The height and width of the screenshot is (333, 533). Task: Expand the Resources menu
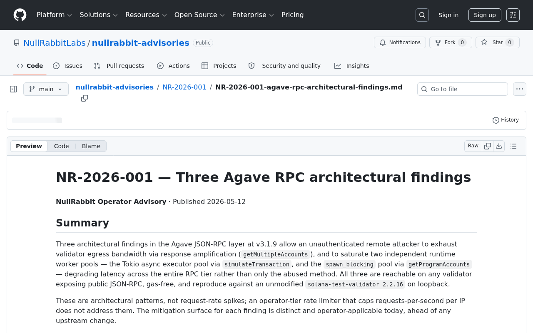(x=146, y=15)
